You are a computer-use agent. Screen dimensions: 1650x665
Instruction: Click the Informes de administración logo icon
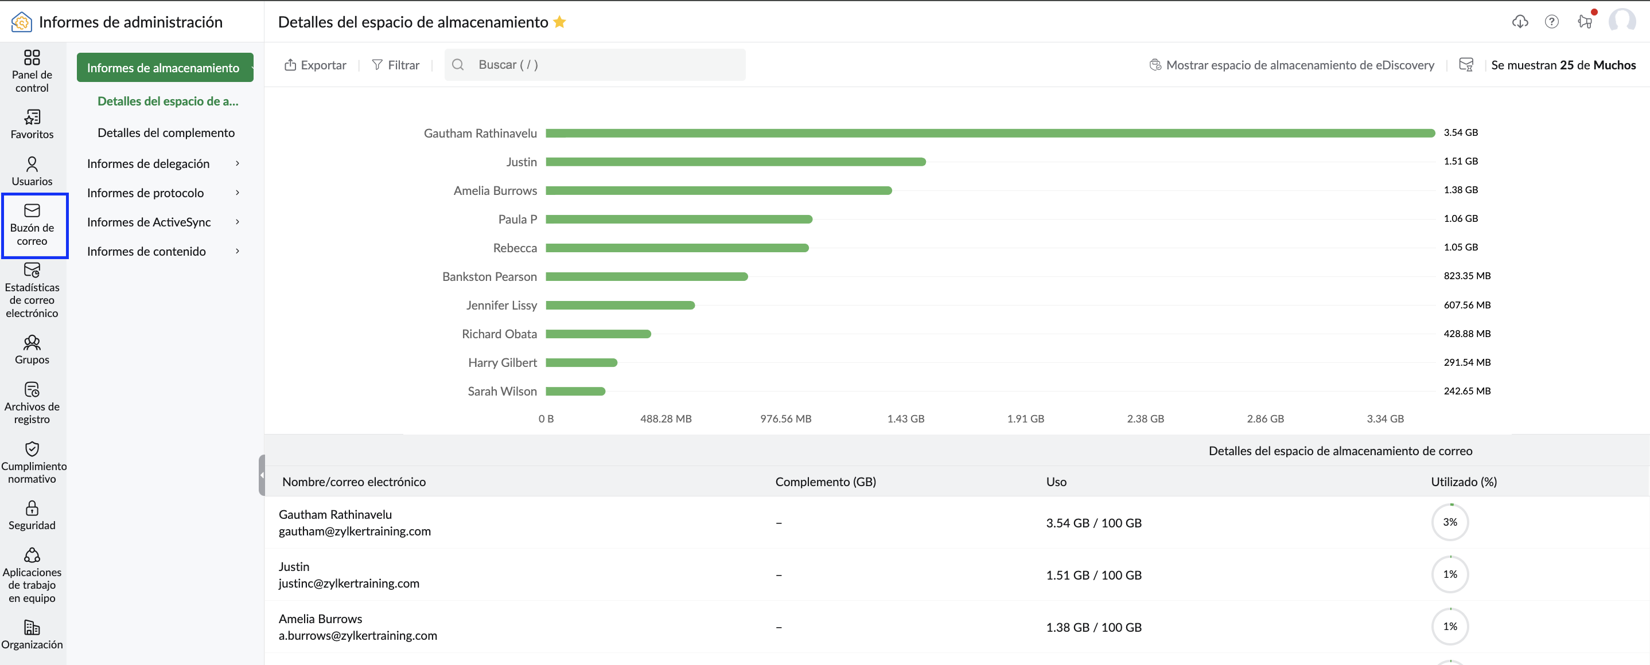pos(21,22)
